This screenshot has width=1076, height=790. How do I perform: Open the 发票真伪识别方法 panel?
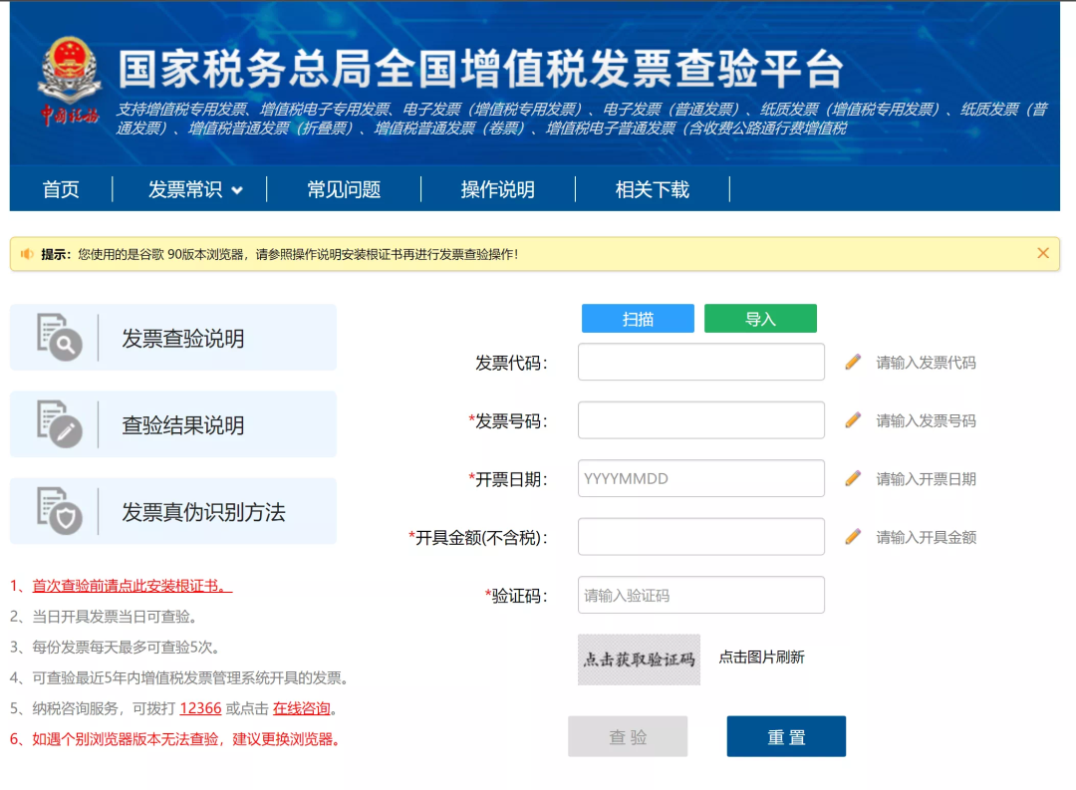coord(173,511)
